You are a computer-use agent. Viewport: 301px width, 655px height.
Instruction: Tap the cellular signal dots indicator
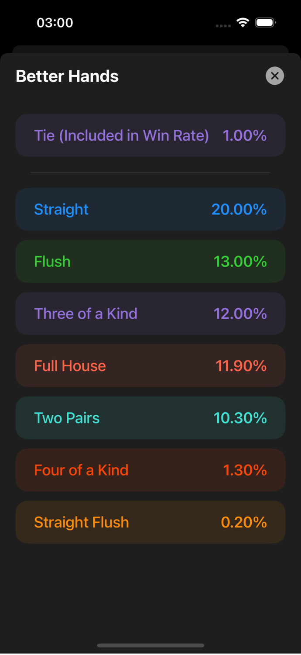(223, 25)
